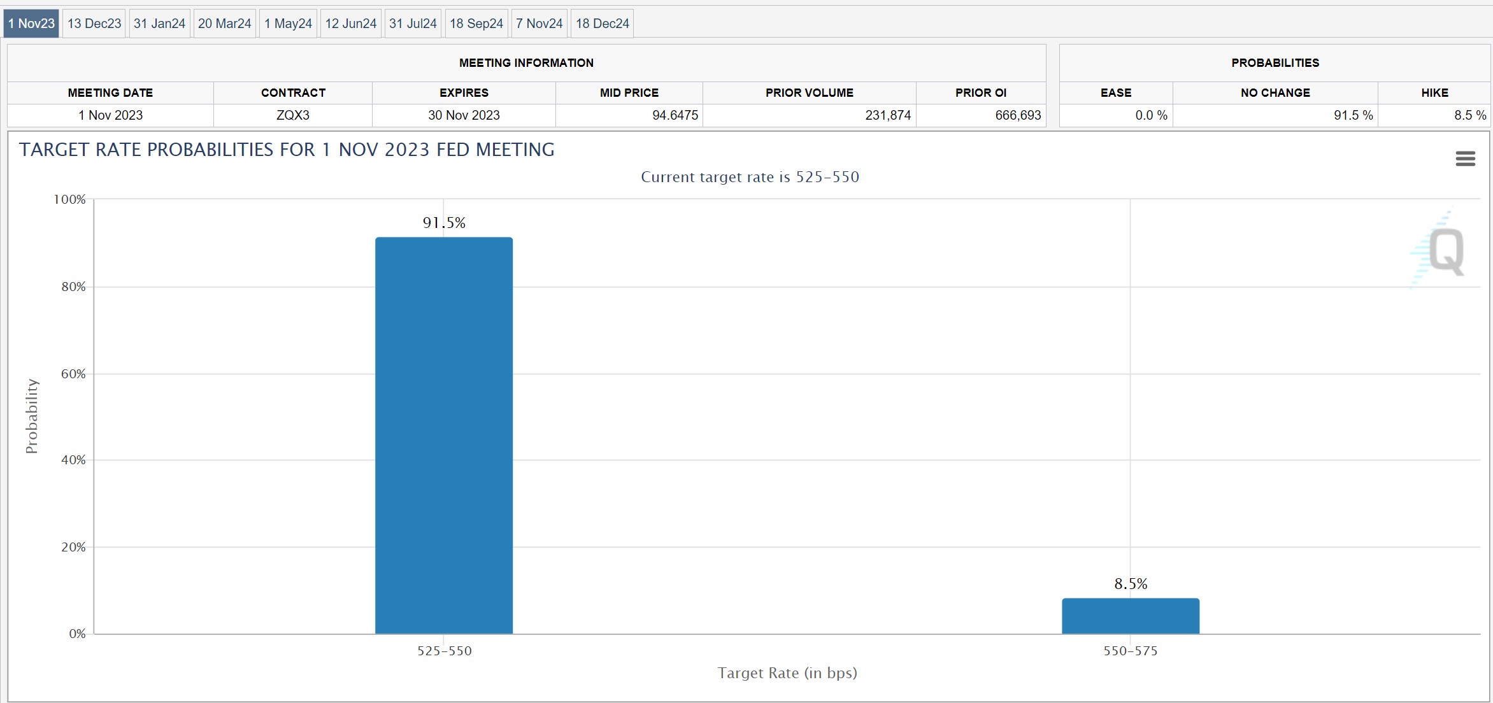Screen dimensions: 1493x703
Task: Switch to the 13 Dec23 tab
Action: (x=94, y=24)
